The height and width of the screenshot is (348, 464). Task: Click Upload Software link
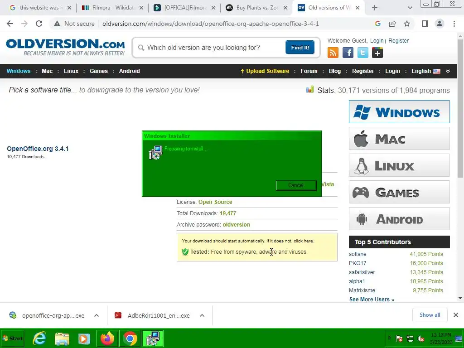pos(265,71)
